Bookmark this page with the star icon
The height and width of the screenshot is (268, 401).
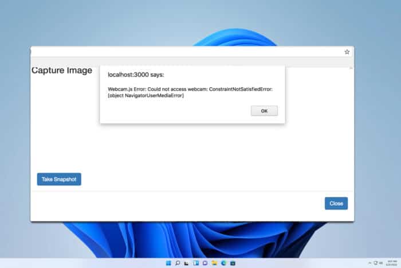coord(347,52)
